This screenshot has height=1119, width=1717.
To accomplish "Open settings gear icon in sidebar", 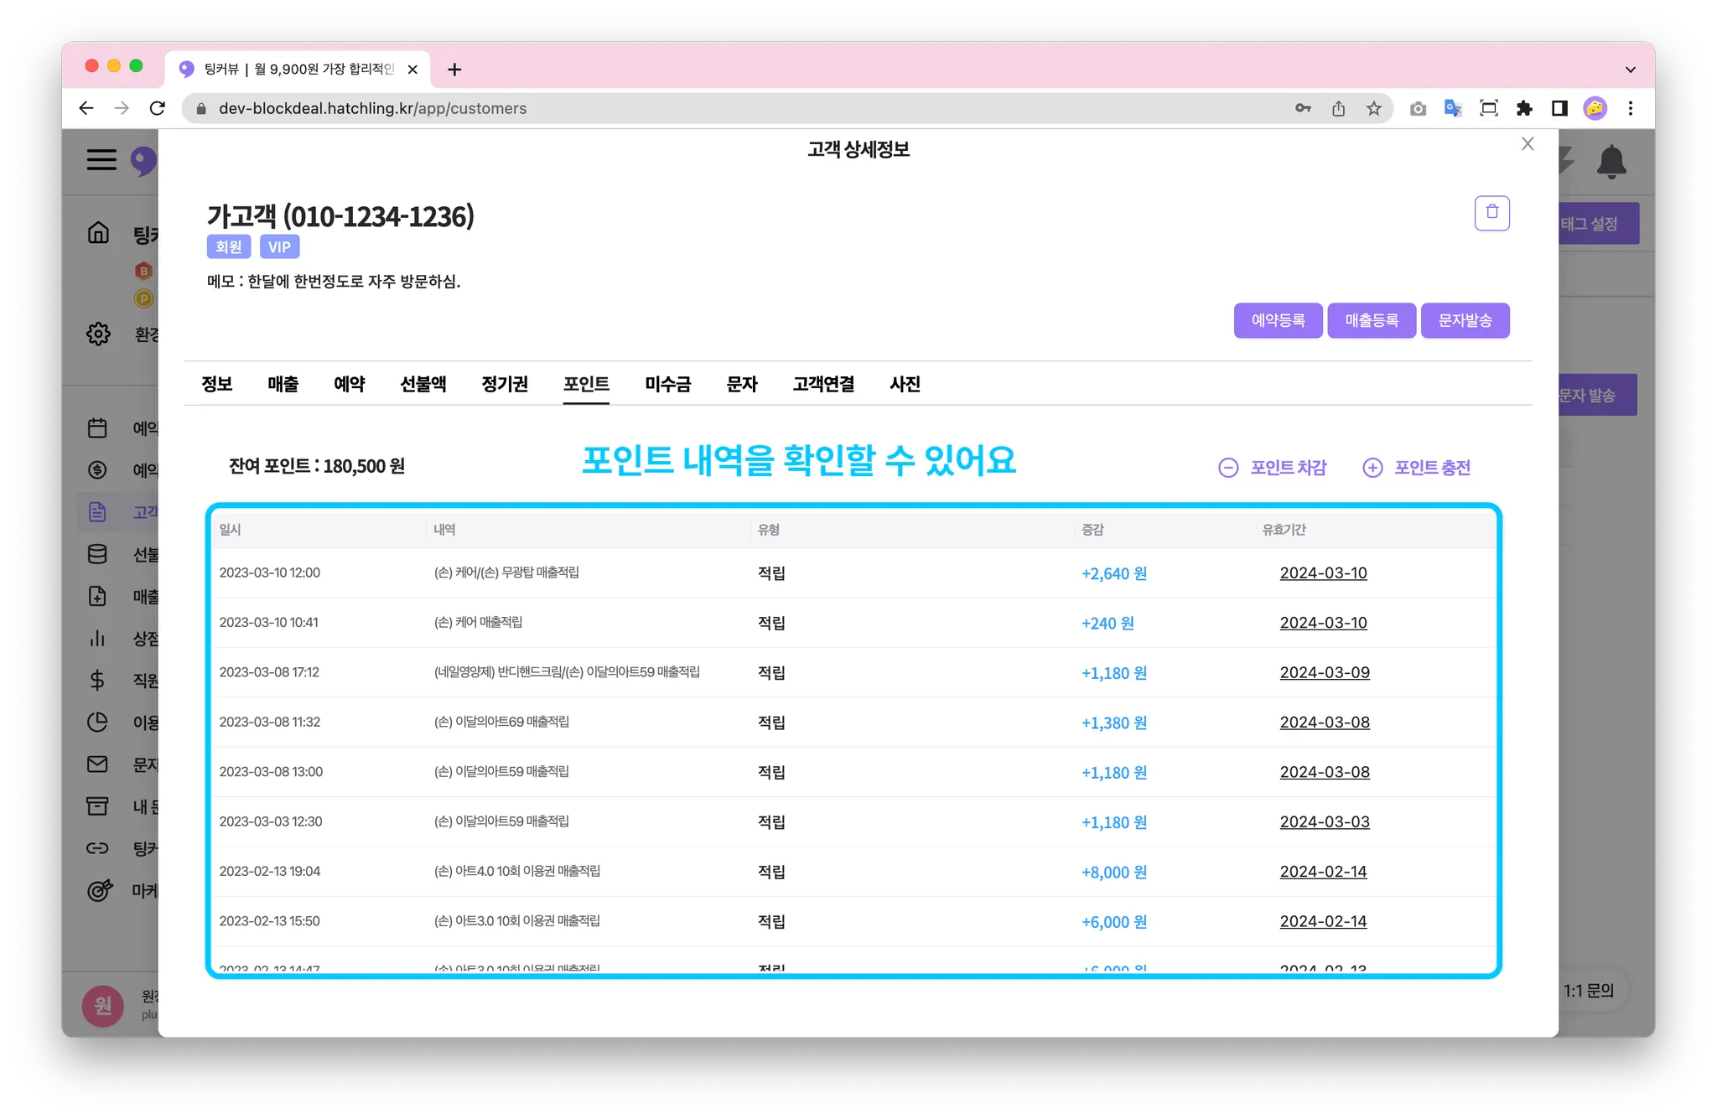I will click(99, 334).
